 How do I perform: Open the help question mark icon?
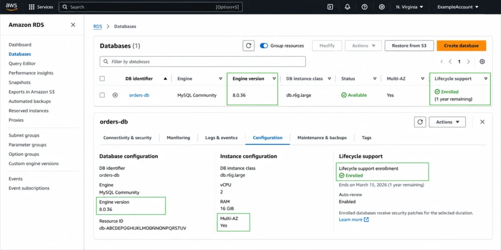[x=364, y=7]
